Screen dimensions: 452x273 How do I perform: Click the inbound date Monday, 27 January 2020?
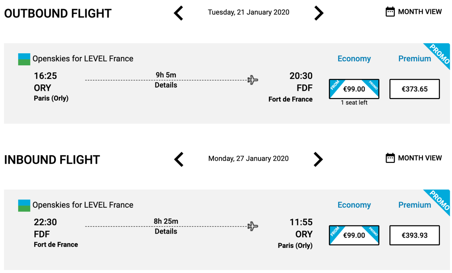249,158
